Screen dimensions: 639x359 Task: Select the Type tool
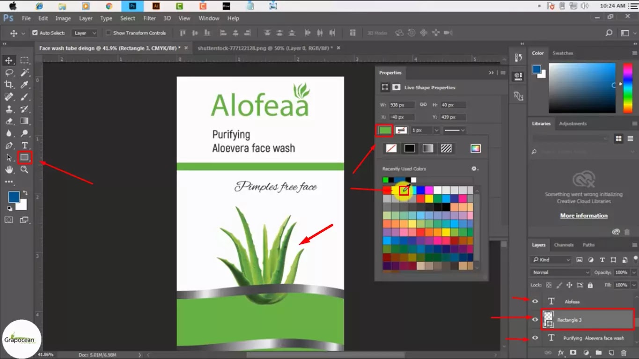24,146
